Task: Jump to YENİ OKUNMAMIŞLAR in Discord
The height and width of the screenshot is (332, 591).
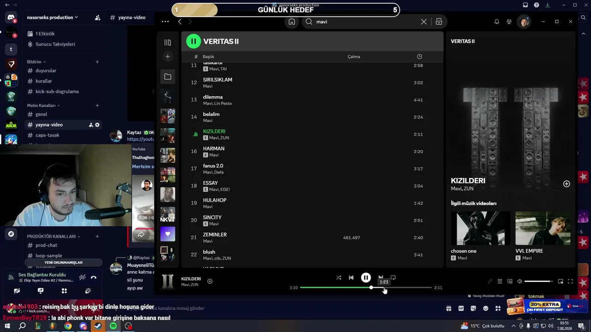Action: click(x=63, y=262)
